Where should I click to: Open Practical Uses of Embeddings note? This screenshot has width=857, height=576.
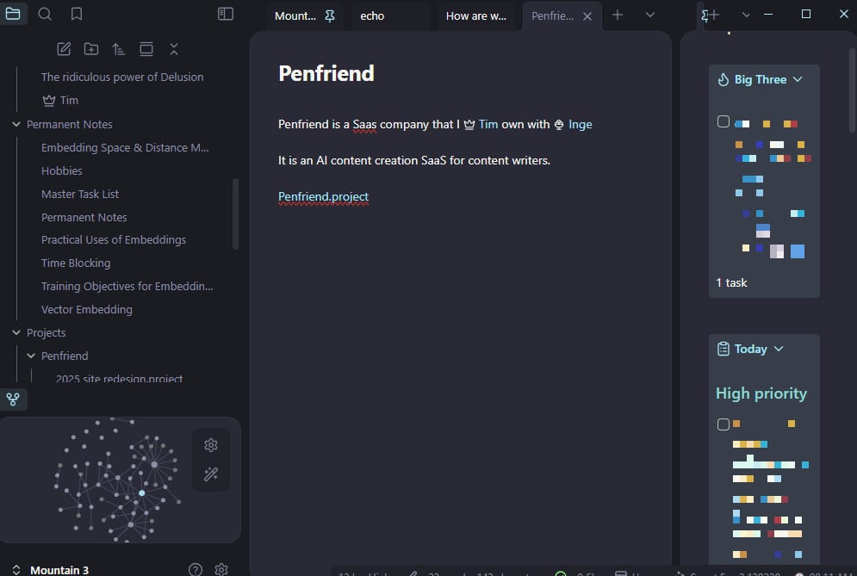(114, 240)
